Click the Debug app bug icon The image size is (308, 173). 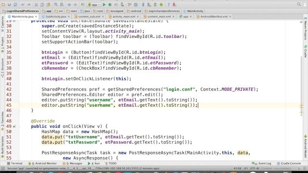(110, 4)
